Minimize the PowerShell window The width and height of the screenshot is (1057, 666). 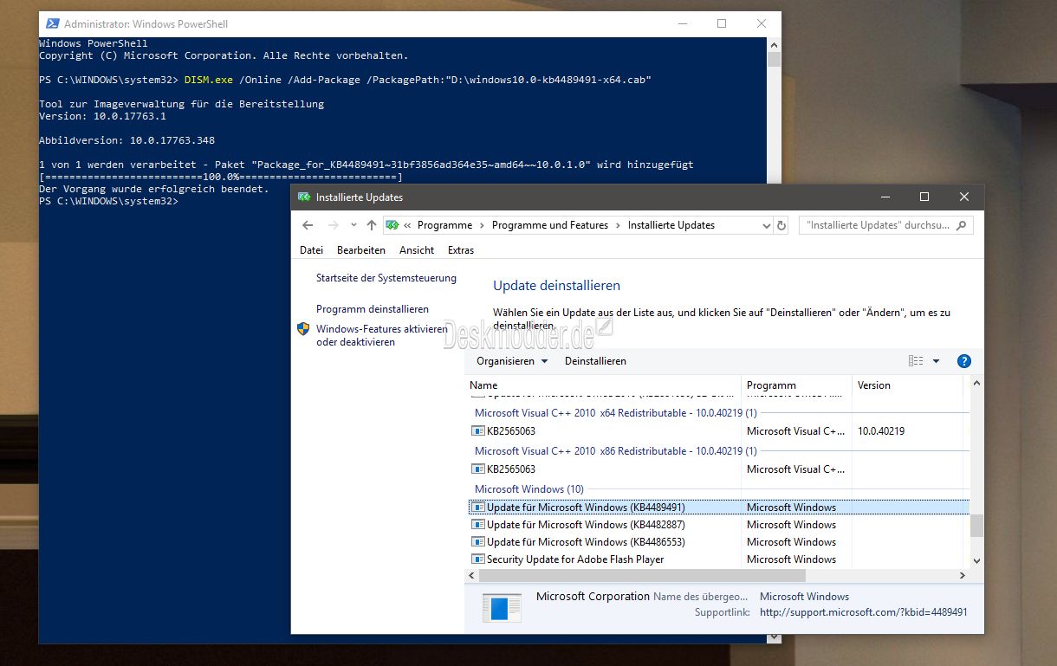tap(682, 24)
